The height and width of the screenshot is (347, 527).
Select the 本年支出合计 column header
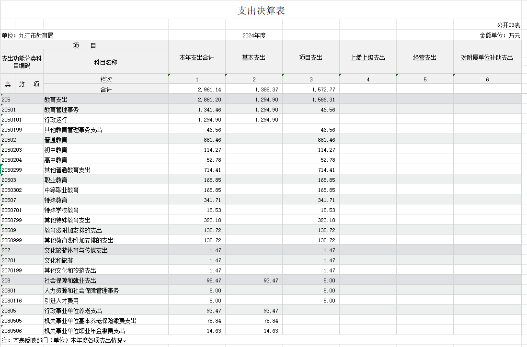point(196,57)
